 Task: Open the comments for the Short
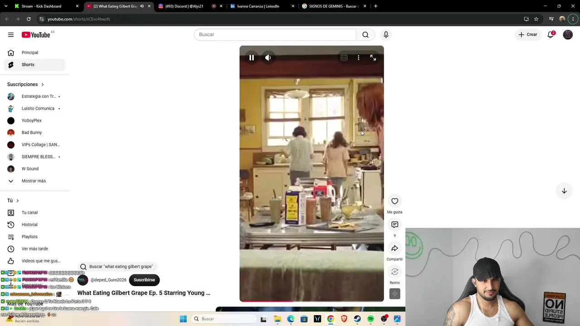pyautogui.click(x=395, y=225)
